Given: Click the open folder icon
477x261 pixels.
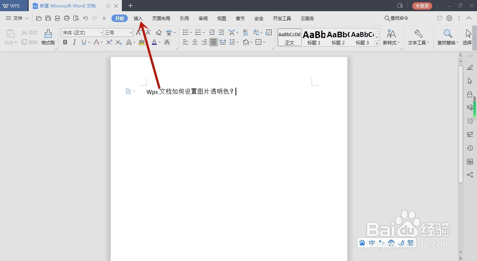Looking at the screenshot, I should point(39,18).
